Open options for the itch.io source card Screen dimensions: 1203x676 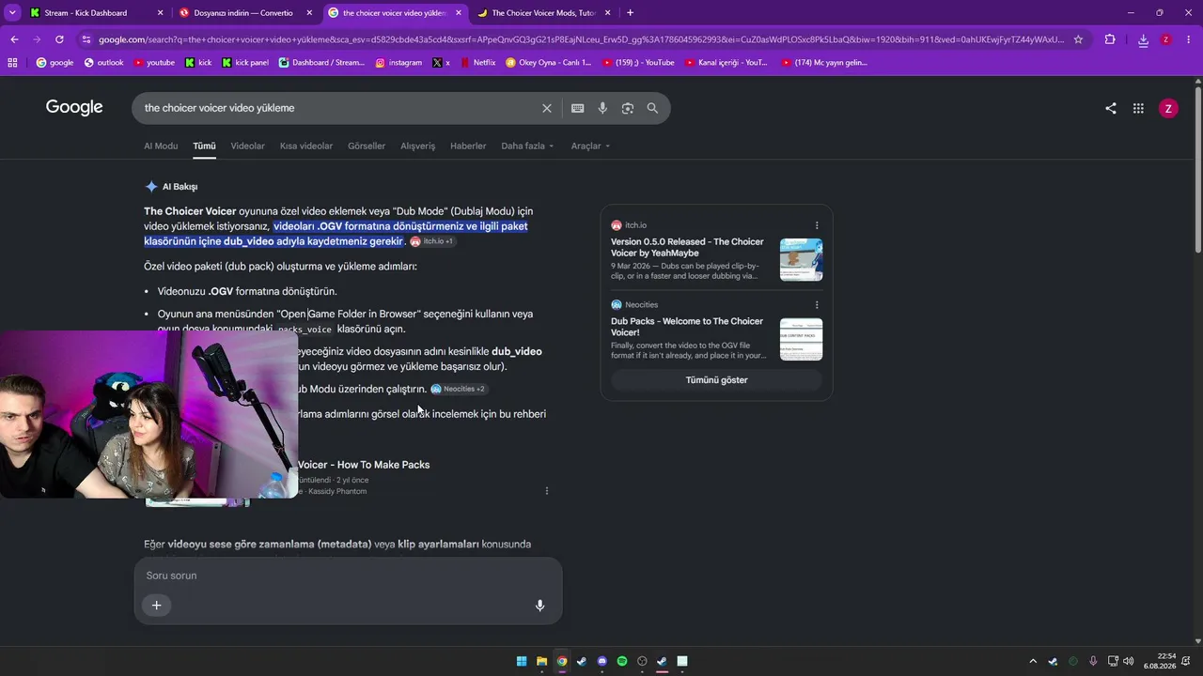817,225
